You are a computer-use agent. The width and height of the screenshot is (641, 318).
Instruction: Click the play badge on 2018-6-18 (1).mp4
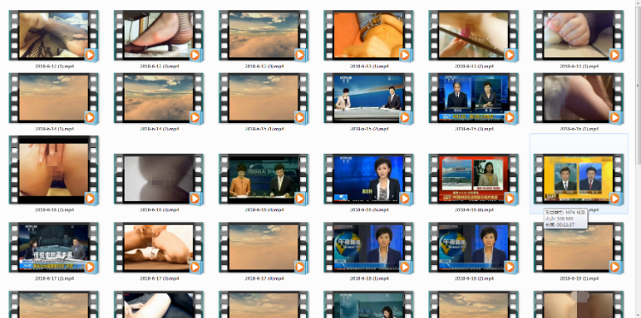click(x=405, y=268)
